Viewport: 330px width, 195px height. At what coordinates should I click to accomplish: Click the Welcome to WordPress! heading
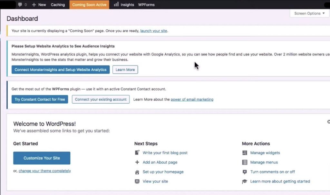(x=44, y=124)
